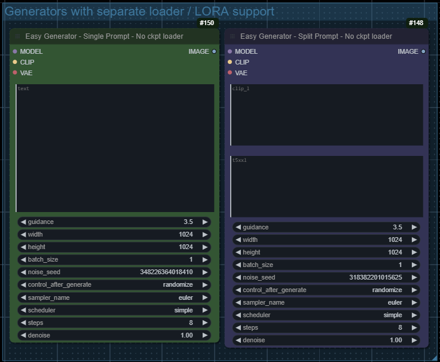
Task: Decrease width with left arrow in Split Prompt node
Action: pyautogui.click(x=238, y=240)
